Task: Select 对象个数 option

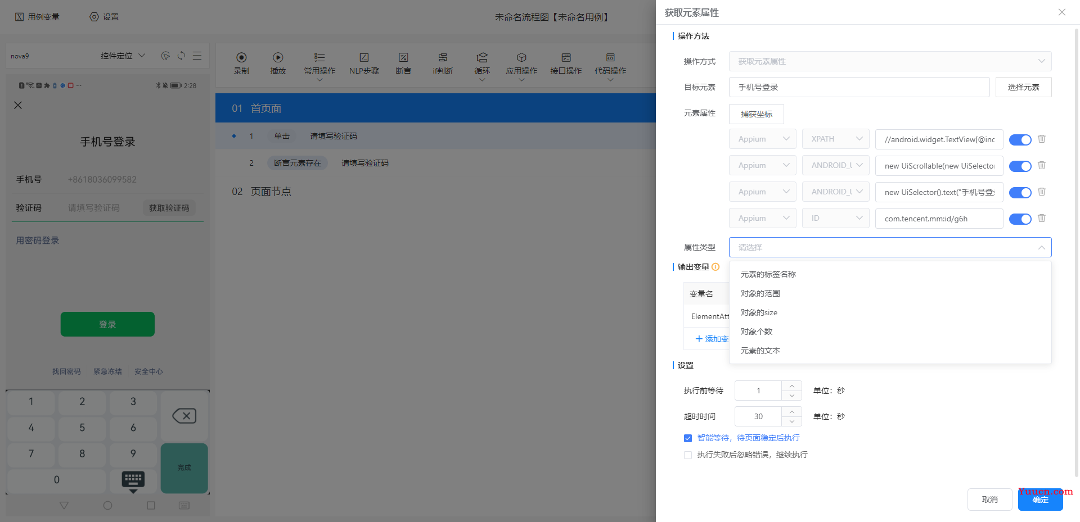Action: 890,332
